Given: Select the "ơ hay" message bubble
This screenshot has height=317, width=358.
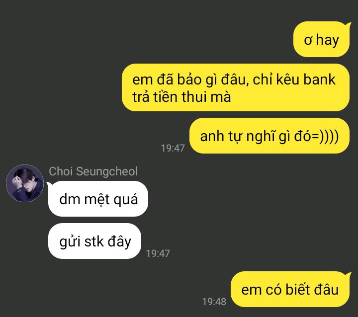Looking at the screenshot, I should coord(322,39).
